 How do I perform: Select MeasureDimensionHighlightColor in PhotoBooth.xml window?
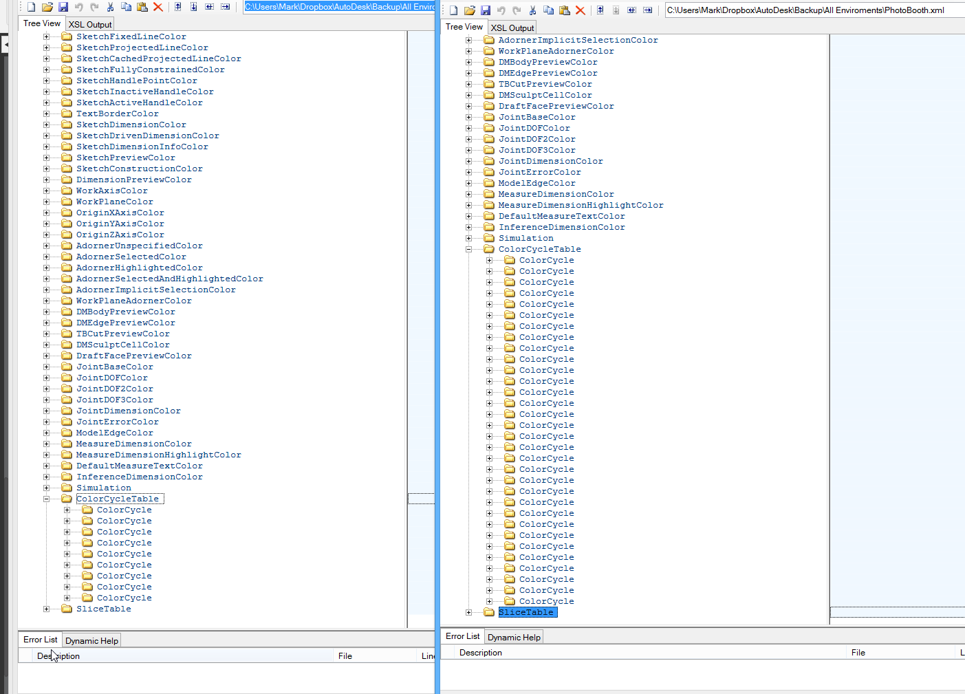pos(581,205)
